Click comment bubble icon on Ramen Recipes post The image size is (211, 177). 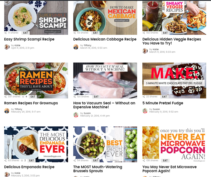(23, 97)
